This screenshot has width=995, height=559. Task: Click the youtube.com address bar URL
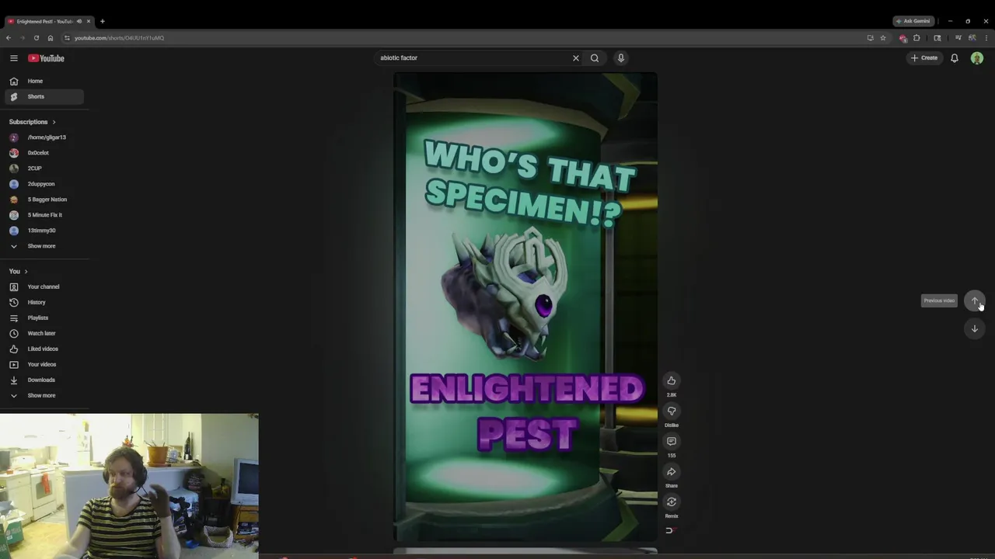(x=119, y=38)
